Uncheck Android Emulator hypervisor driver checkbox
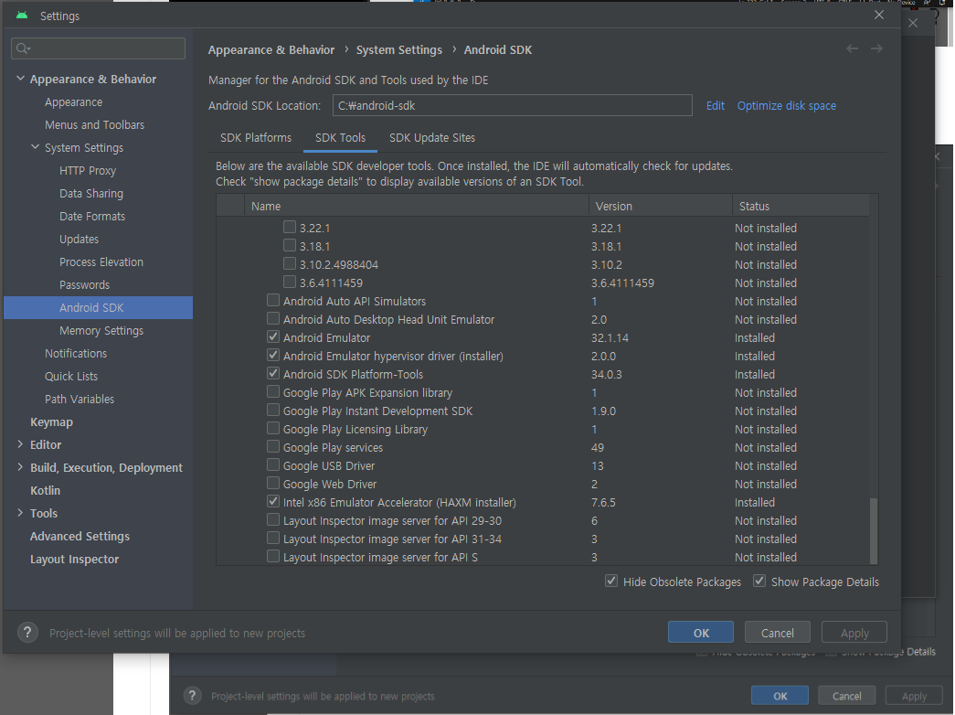 click(273, 356)
